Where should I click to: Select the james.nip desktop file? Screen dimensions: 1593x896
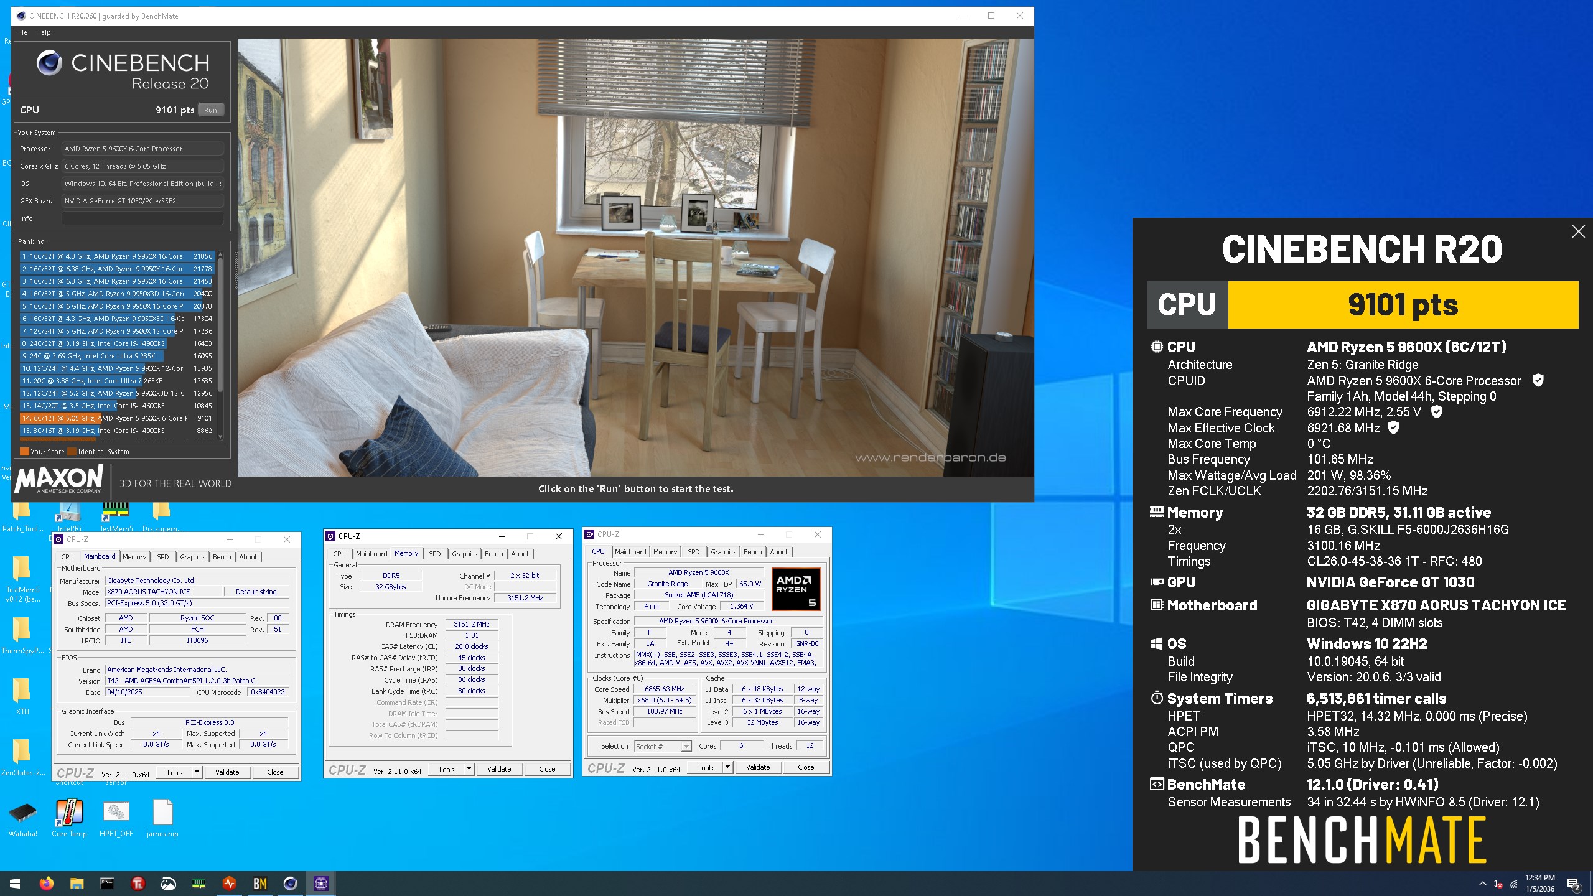click(162, 818)
